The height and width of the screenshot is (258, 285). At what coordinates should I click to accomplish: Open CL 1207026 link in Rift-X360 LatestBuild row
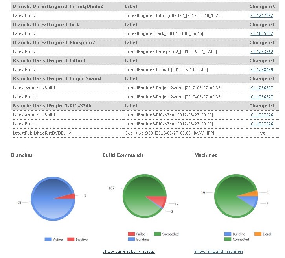pos(262,124)
